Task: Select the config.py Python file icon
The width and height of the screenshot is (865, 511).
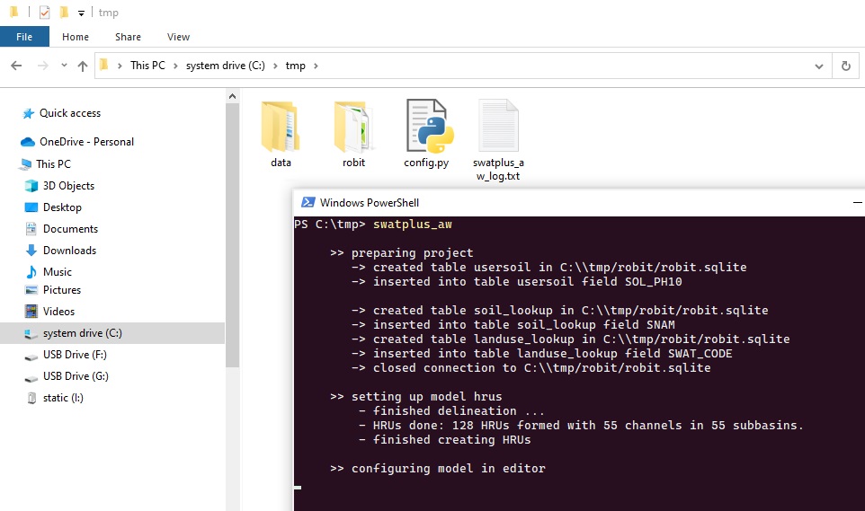Action: pyautogui.click(x=429, y=127)
